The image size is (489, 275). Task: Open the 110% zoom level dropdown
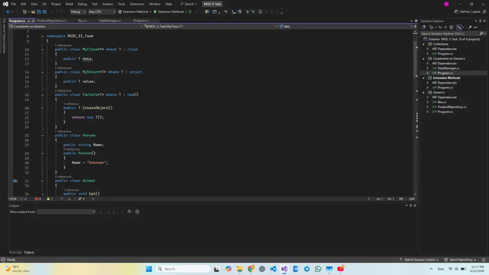coord(15,199)
